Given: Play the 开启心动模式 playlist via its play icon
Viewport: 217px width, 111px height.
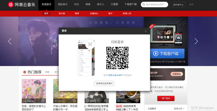Looking at the screenshot, I should (x=74, y=101).
